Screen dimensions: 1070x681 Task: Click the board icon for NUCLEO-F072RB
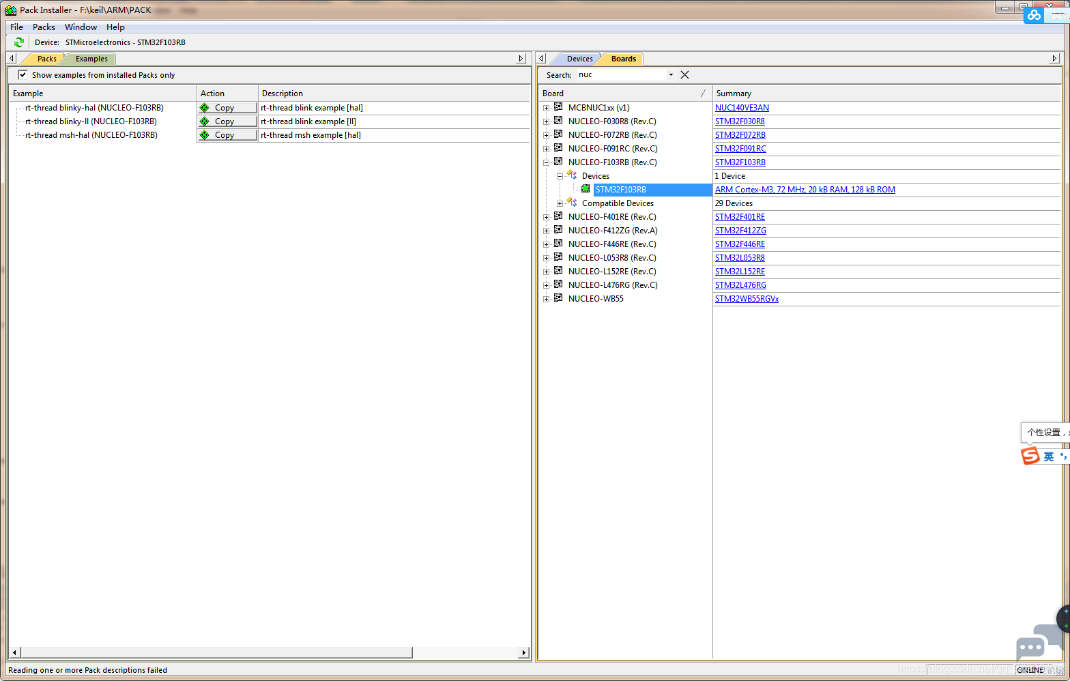click(558, 134)
